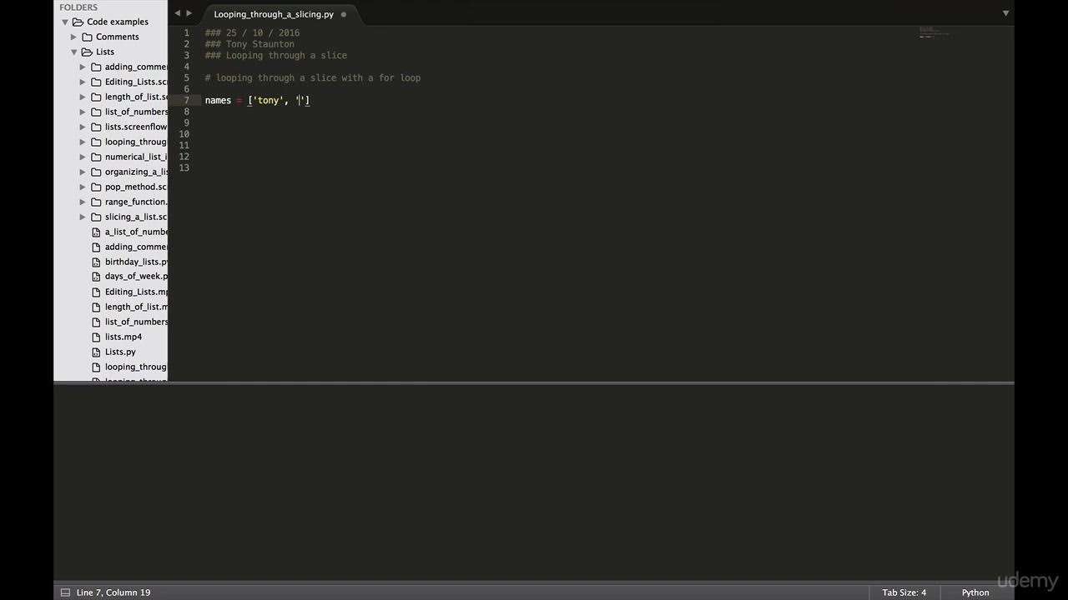Open the Tab Size: 4 setting
This screenshot has width=1068, height=600.
(x=904, y=592)
